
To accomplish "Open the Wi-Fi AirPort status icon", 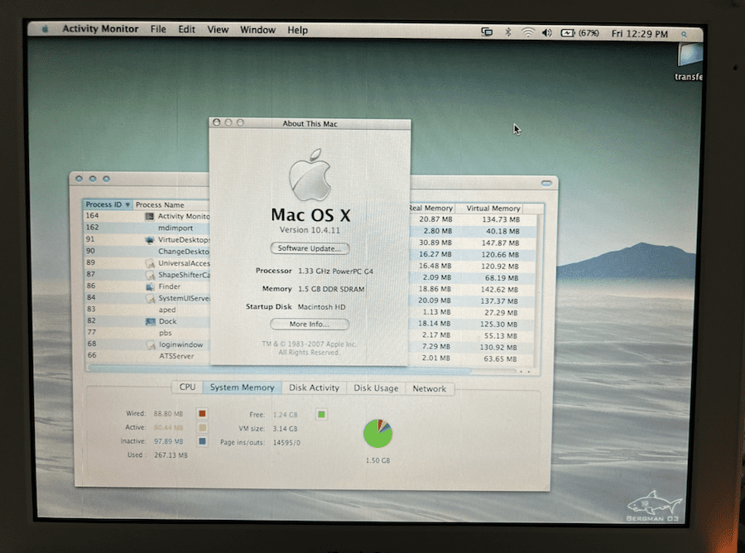I will pyautogui.click(x=527, y=33).
